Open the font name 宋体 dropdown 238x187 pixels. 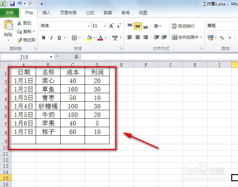pos(89,26)
